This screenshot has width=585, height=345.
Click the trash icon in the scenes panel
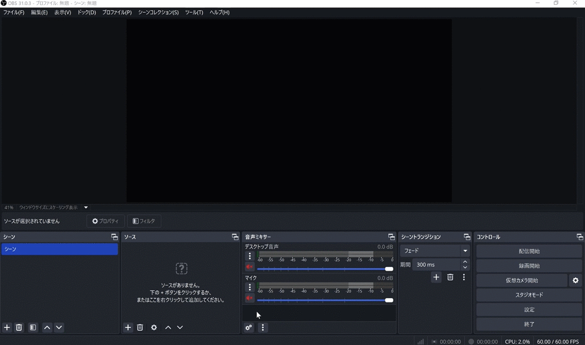tap(19, 327)
